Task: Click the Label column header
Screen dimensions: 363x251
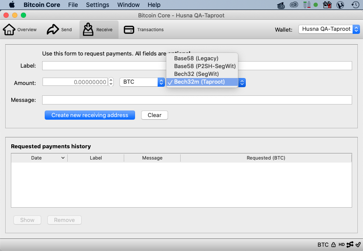Action: click(96, 158)
